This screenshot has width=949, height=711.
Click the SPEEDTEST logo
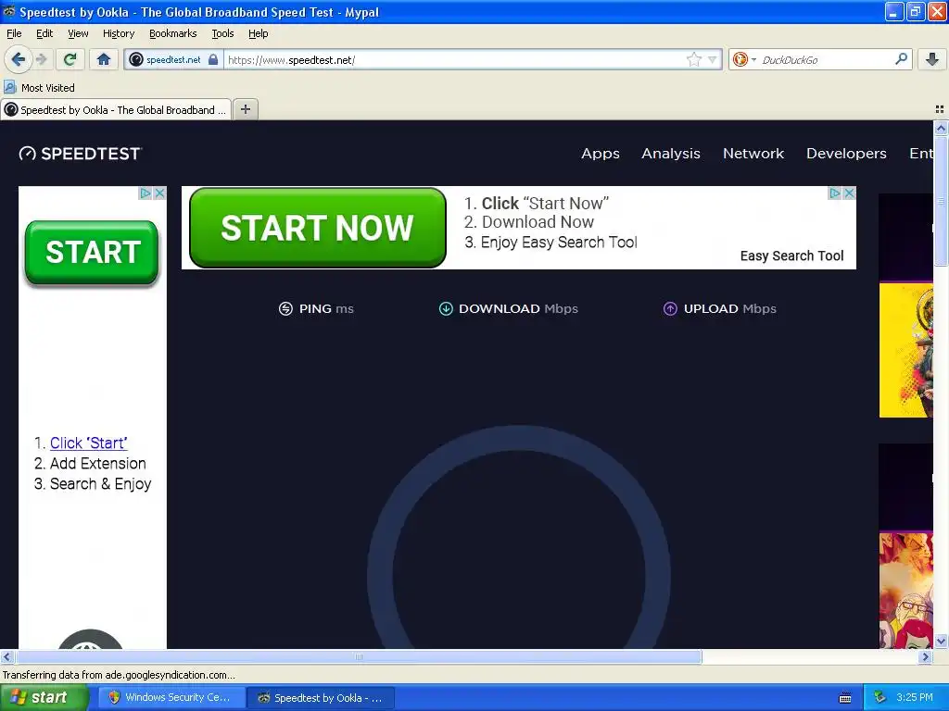coord(80,154)
